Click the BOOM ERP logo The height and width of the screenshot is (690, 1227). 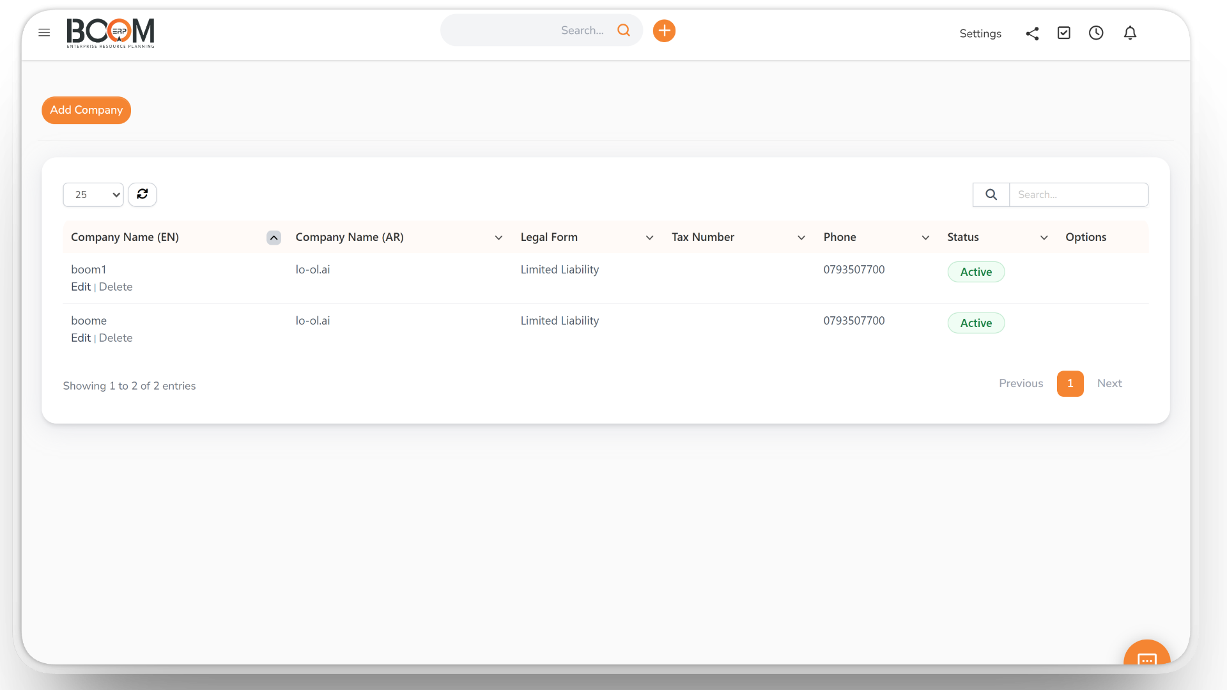(111, 33)
